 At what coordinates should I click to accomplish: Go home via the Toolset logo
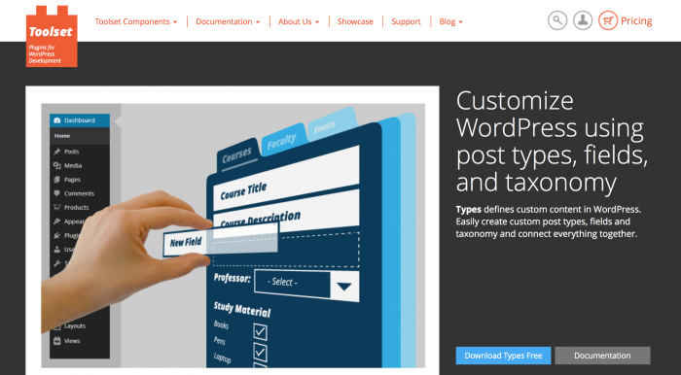52,36
